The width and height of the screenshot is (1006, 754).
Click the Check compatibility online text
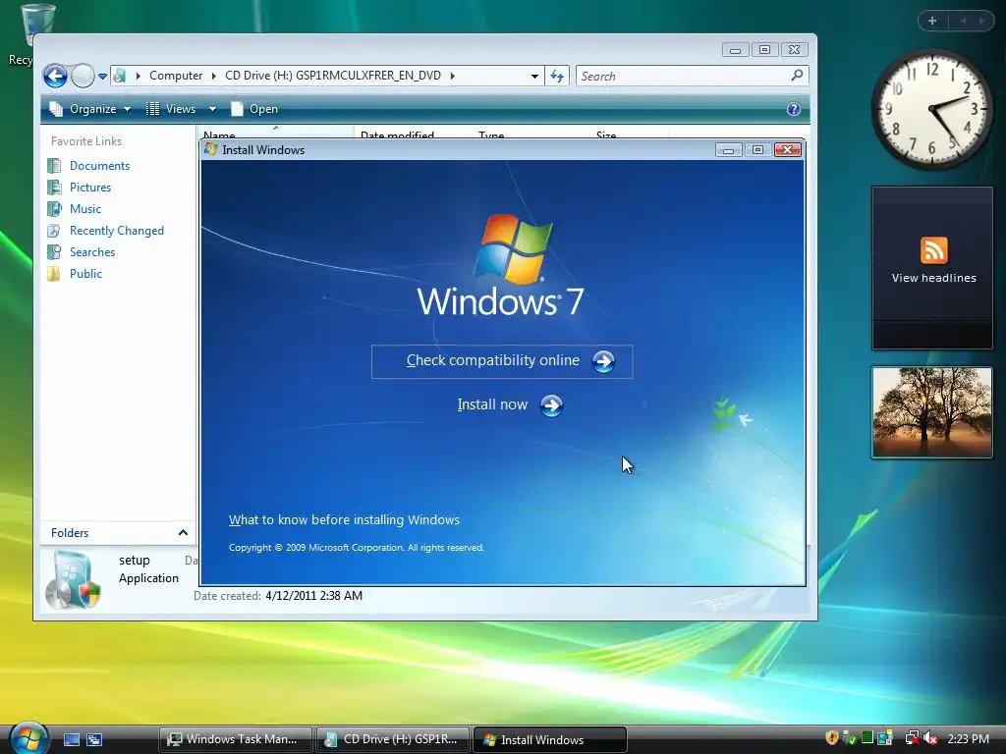tap(493, 360)
